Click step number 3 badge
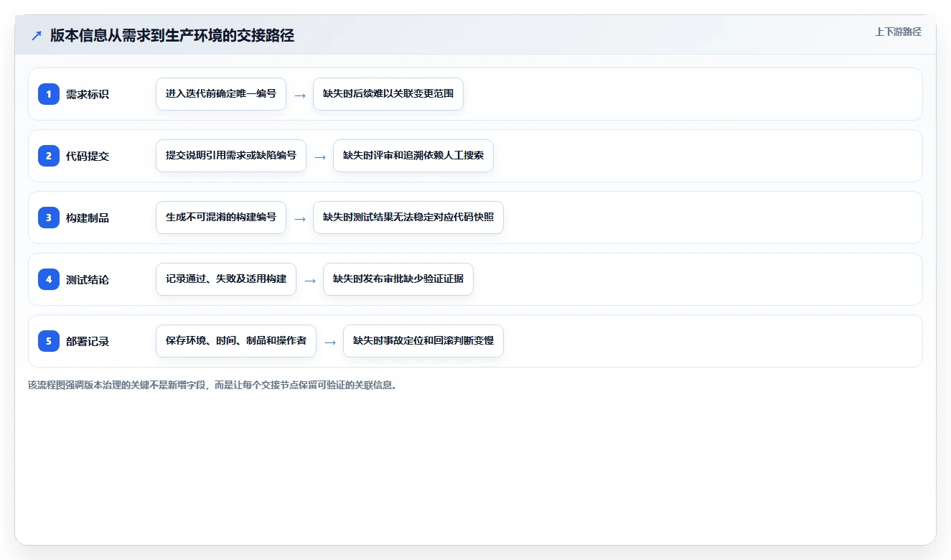 pyautogui.click(x=49, y=218)
